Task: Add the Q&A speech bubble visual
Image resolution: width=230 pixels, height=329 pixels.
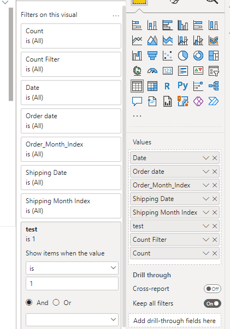Action: click(137, 101)
